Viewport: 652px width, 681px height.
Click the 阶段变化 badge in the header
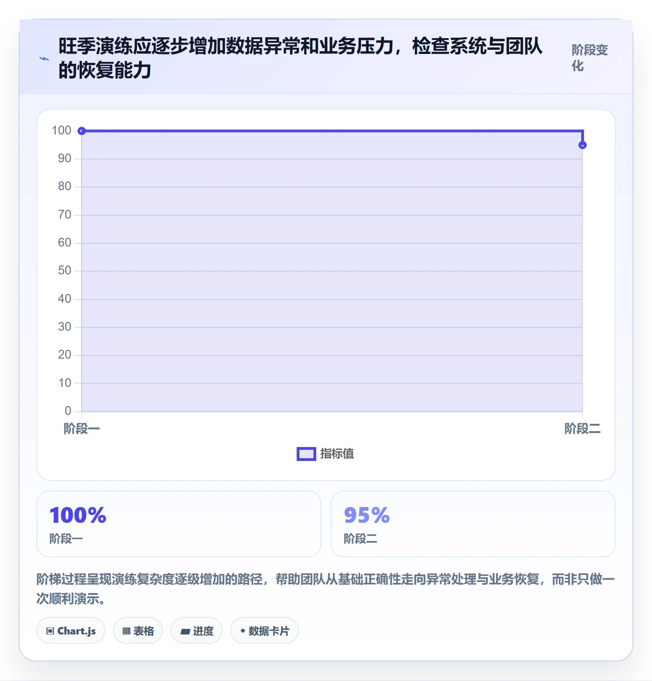pyautogui.click(x=590, y=58)
